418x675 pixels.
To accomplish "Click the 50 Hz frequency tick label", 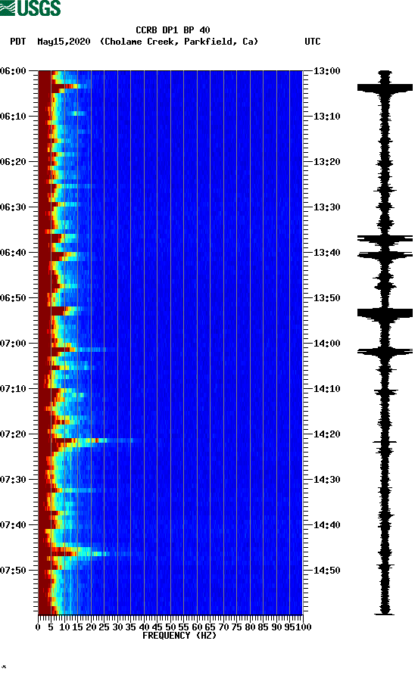I will point(170,627).
